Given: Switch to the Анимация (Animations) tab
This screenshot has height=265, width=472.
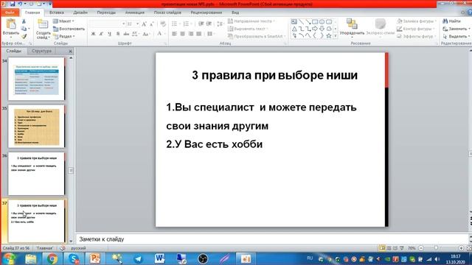Looking at the screenshot, I should (x=134, y=13).
